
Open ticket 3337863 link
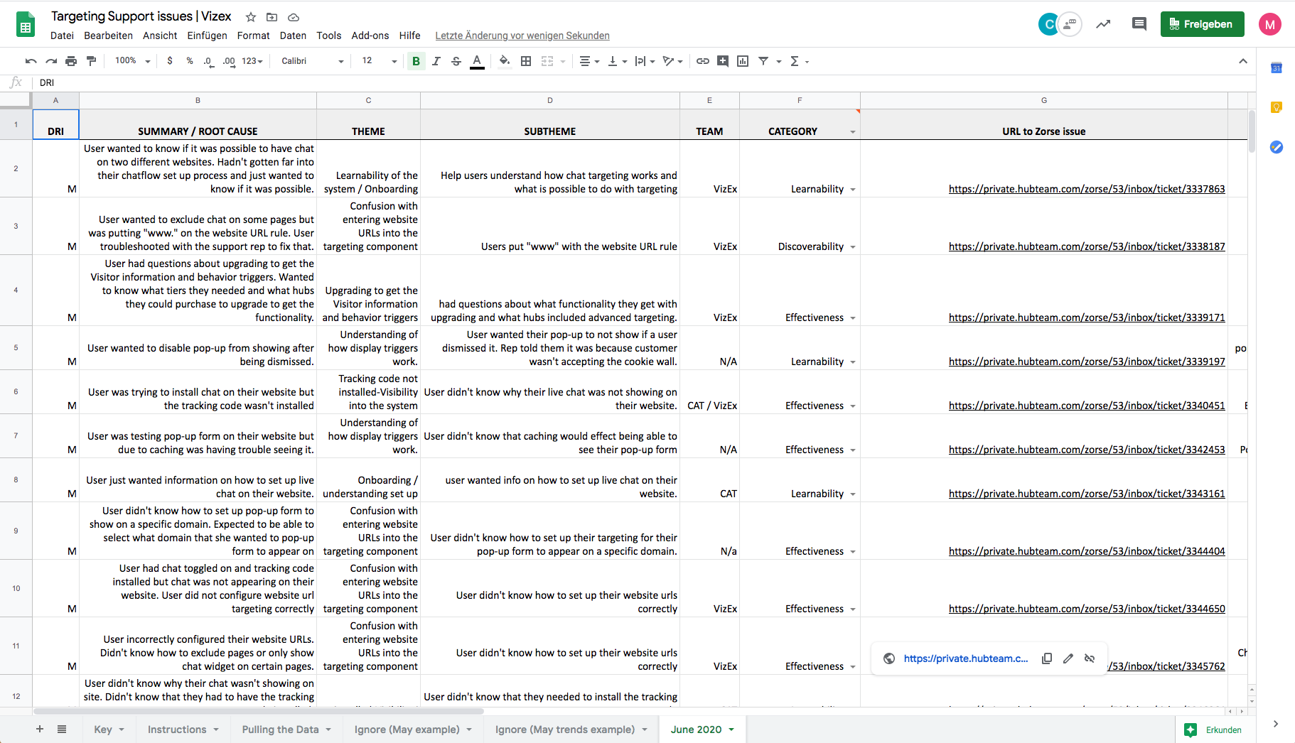click(1087, 189)
